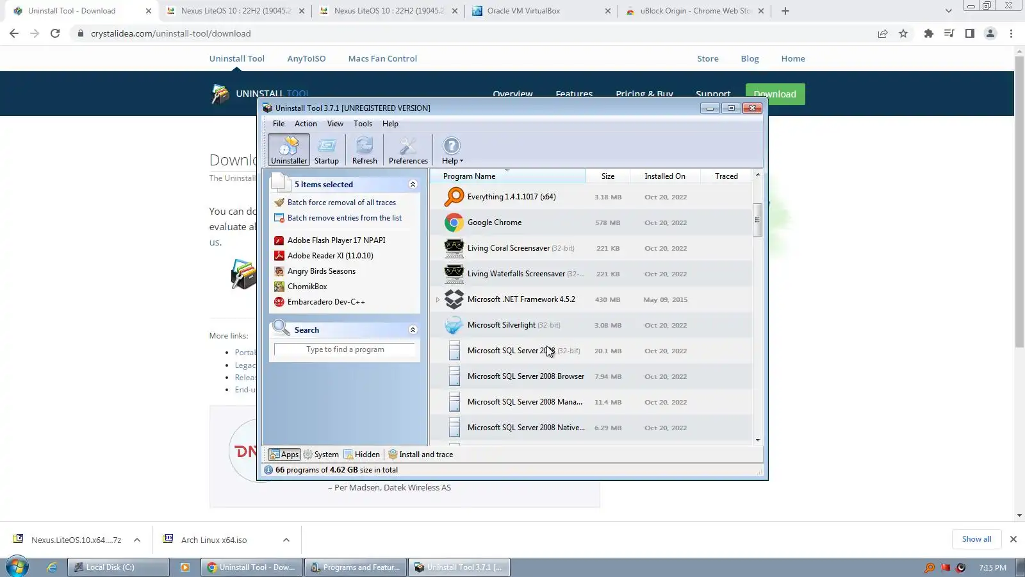Click Adobe Flash Player 17 NPAPI icon
This screenshot has height=577, width=1025.
pos(279,240)
